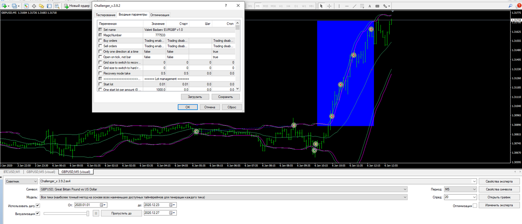Viewport: 522px width, 224px height.
Task: Toggle the Market Watch icon
Action: point(26,6)
